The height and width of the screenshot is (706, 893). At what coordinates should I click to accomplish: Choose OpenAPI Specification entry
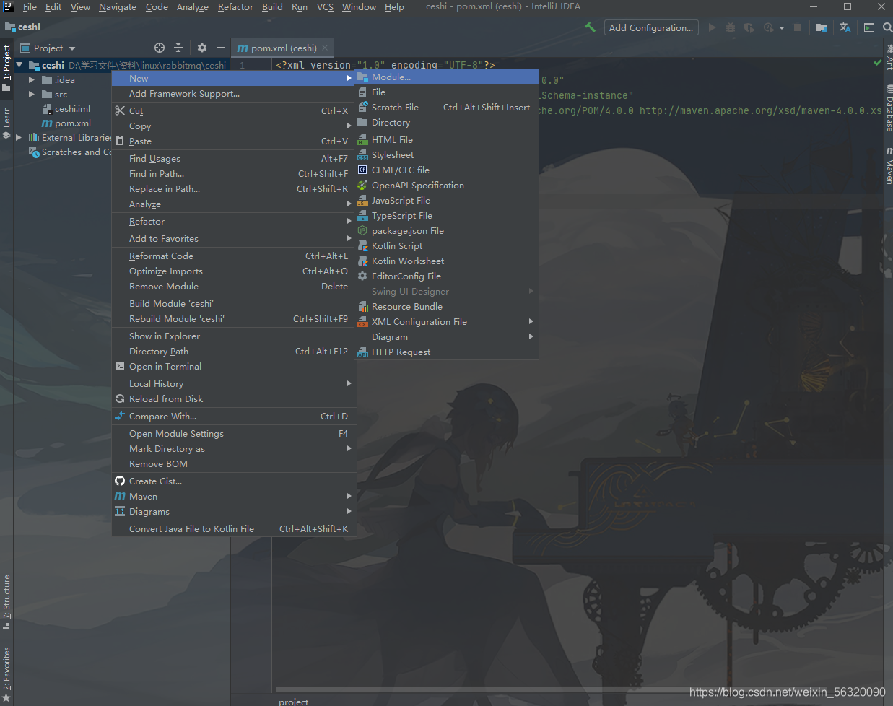[x=448, y=186]
